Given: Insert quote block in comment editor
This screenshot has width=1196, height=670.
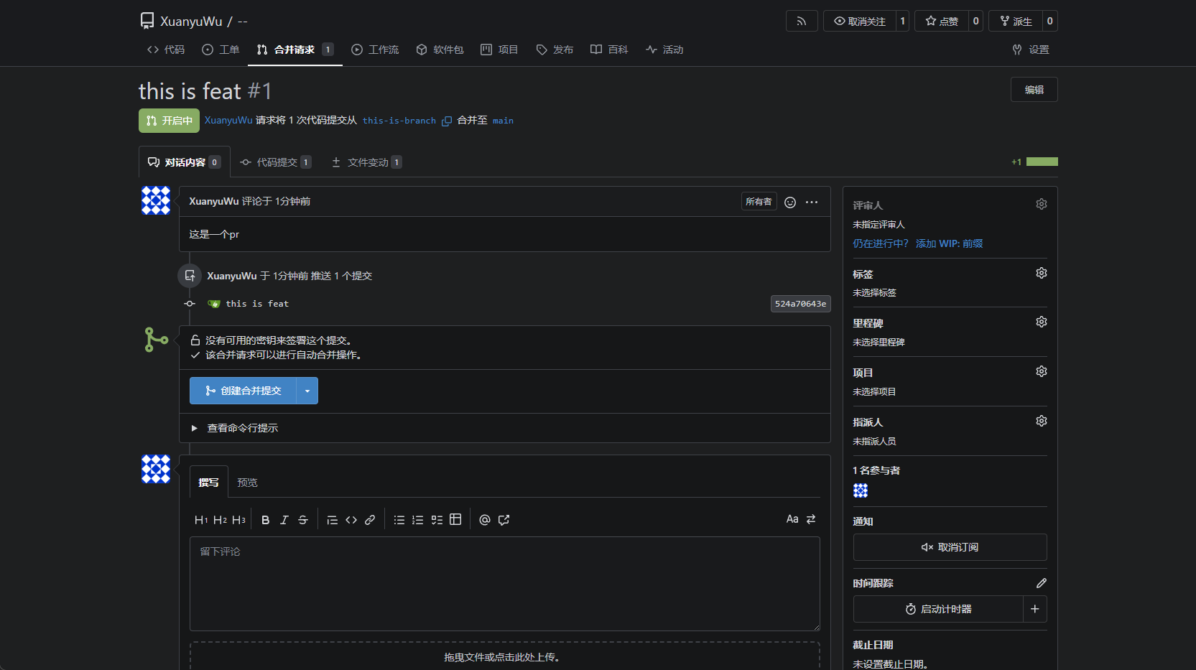Looking at the screenshot, I should coord(332,520).
